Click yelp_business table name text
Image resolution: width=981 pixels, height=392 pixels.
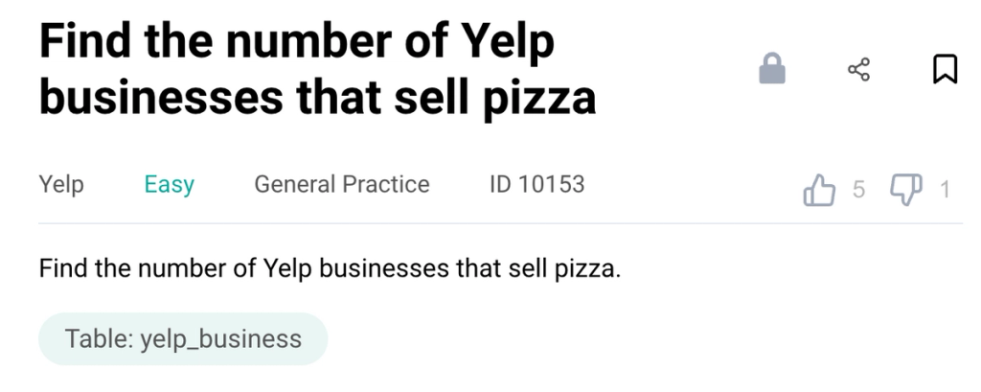pyautogui.click(x=221, y=339)
